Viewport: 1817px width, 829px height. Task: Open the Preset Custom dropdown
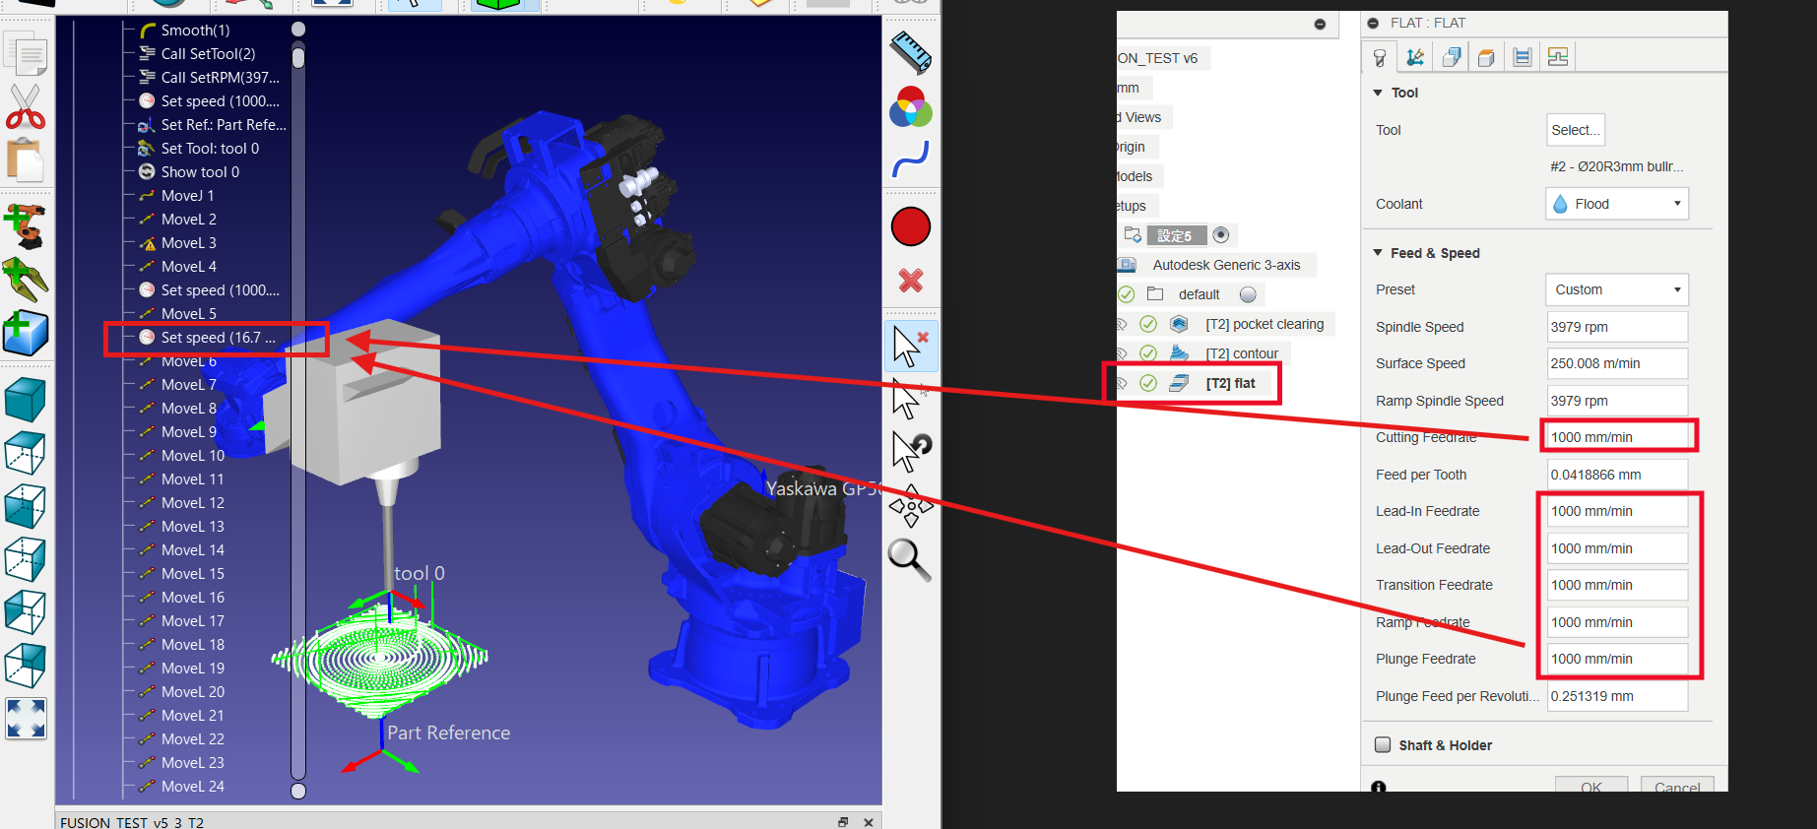[x=1617, y=289]
